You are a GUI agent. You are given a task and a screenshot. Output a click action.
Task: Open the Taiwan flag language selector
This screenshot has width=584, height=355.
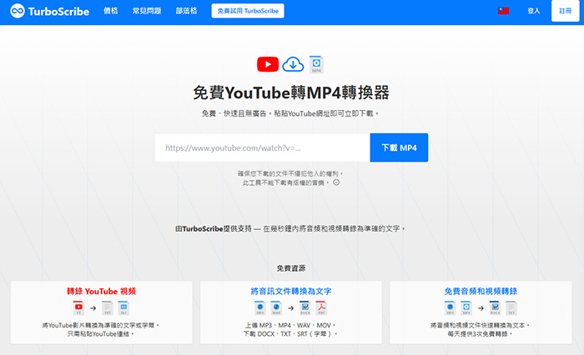pyautogui.click(x=503, y=11)
